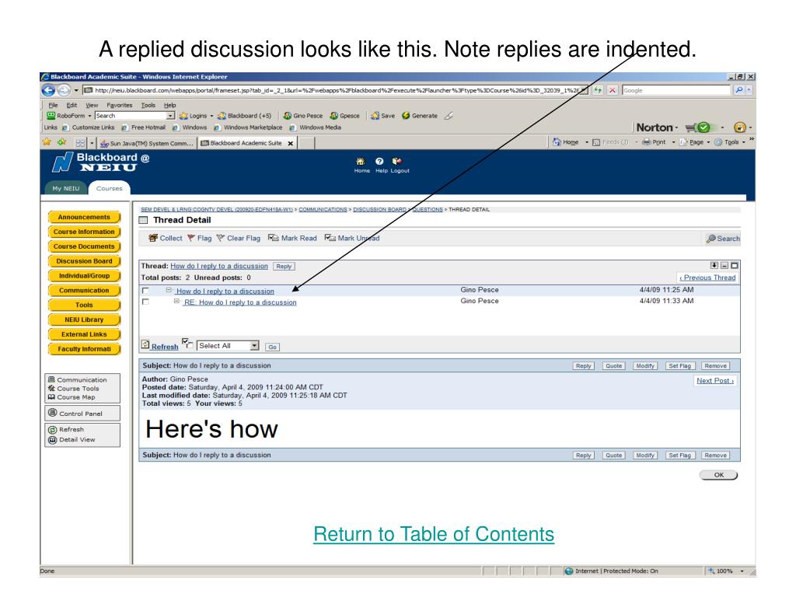
Task: Click the Blackboard Home house icon
Action: (361, 161)
